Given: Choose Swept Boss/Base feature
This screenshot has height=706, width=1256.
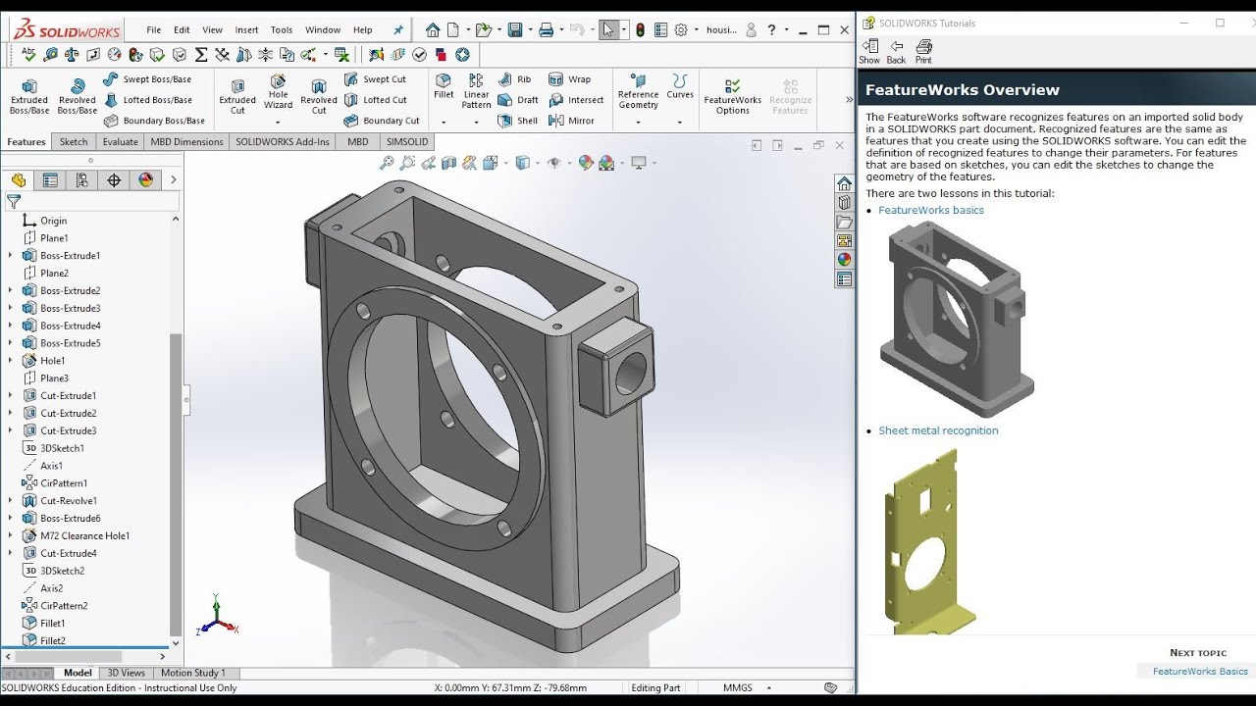Looking at the screenshot, I should [x=147, y=79].
